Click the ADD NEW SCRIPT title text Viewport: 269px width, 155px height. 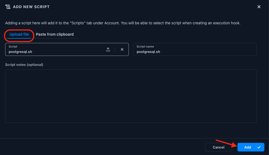(x=31, y=7)
